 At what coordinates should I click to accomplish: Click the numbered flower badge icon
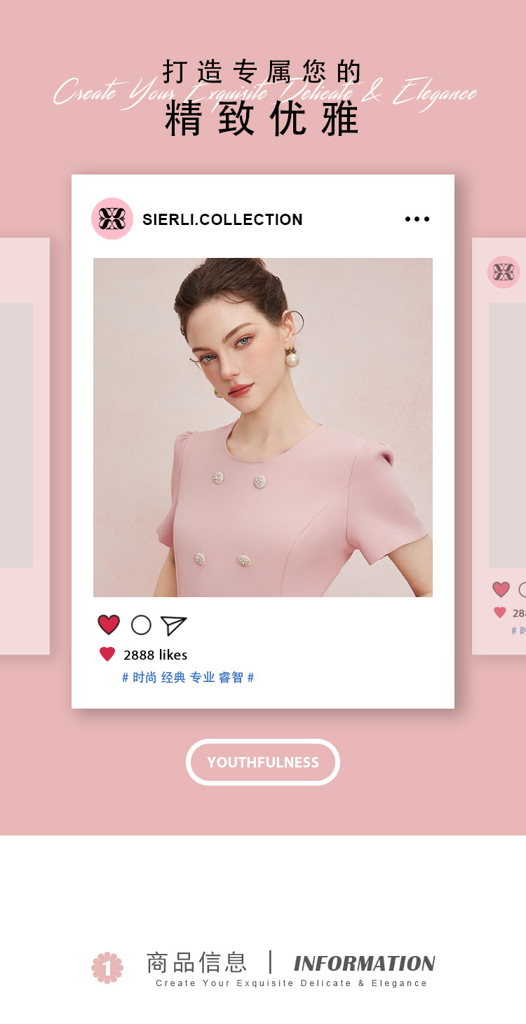(107, 967)
